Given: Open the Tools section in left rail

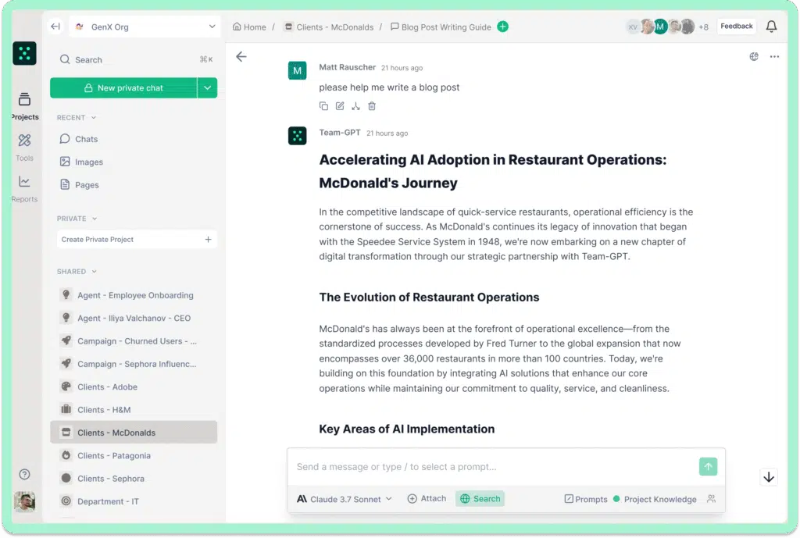Looking at the screenshot, I should tap(24, 148).
